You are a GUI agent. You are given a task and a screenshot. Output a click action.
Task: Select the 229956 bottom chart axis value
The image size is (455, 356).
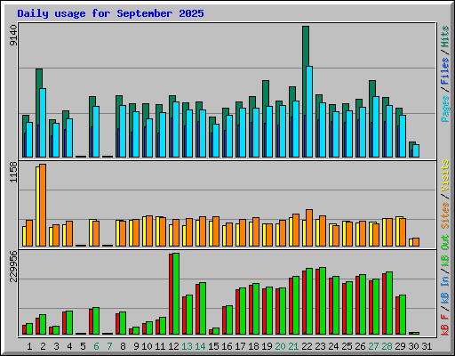[13, 266]
